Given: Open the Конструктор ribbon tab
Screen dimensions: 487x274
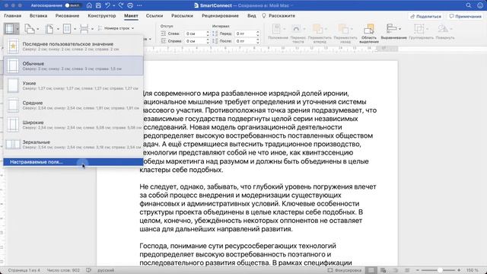Looking at the screenshot, I should [x=102, y=15].
